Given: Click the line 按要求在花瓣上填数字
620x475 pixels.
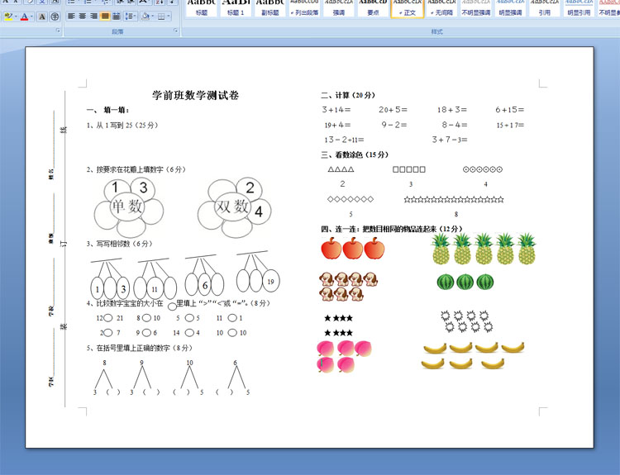Looking at the screenshot, I should point(136,169).
